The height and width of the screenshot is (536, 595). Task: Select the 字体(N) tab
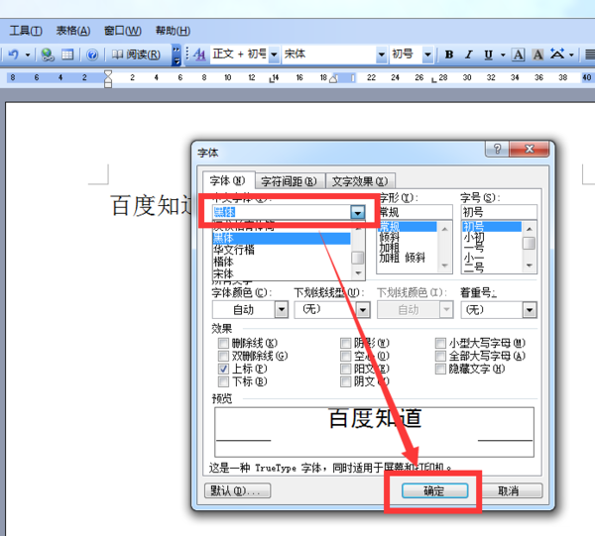(228, 180)
